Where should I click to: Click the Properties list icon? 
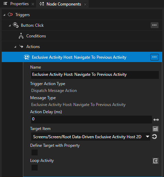5,4
